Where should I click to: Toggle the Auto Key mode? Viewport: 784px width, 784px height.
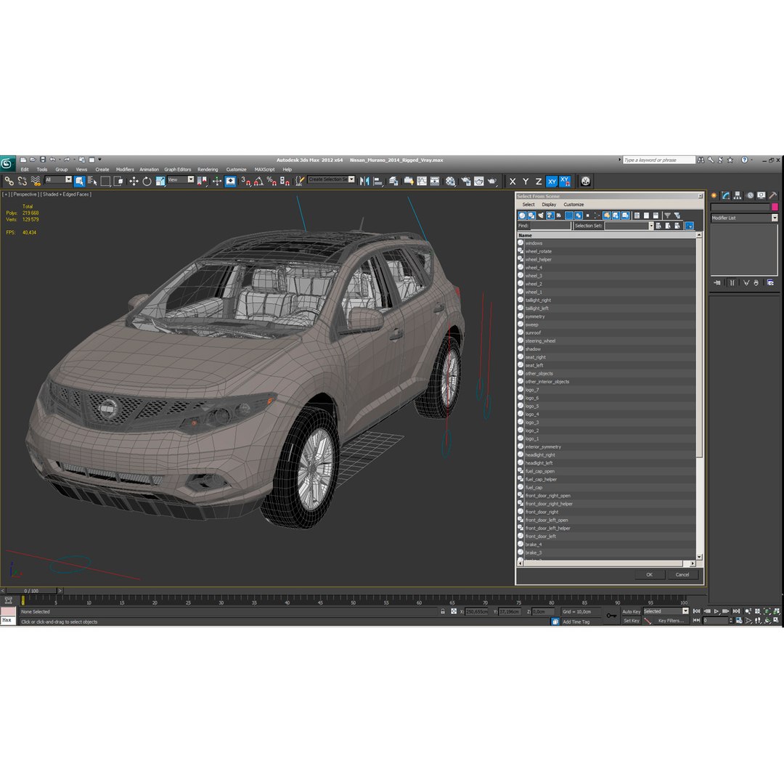point(631,611)
